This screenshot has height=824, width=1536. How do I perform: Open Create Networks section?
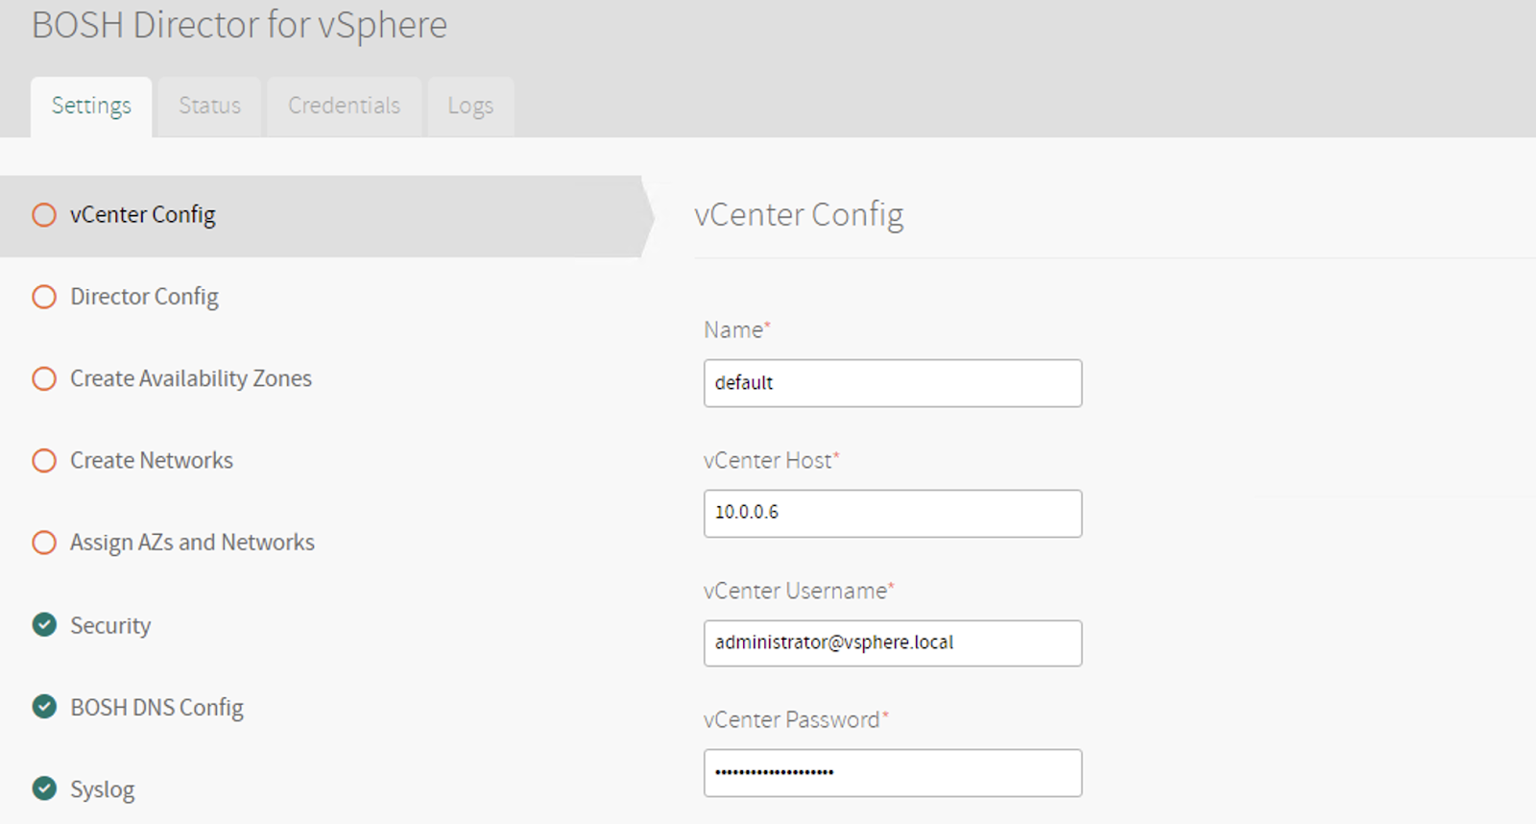click(152, 460)
